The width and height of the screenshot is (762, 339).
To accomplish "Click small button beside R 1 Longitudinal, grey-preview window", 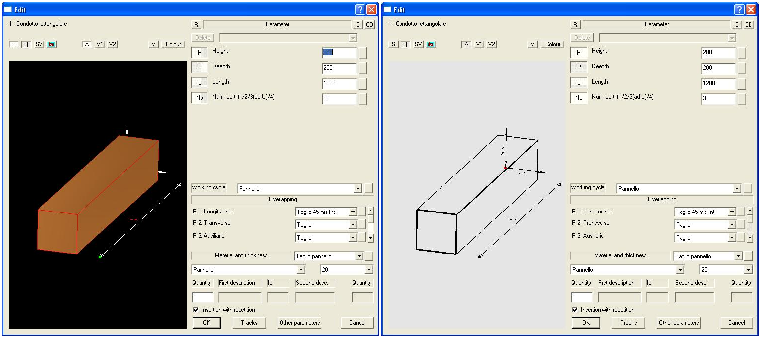I will (741, 212).
